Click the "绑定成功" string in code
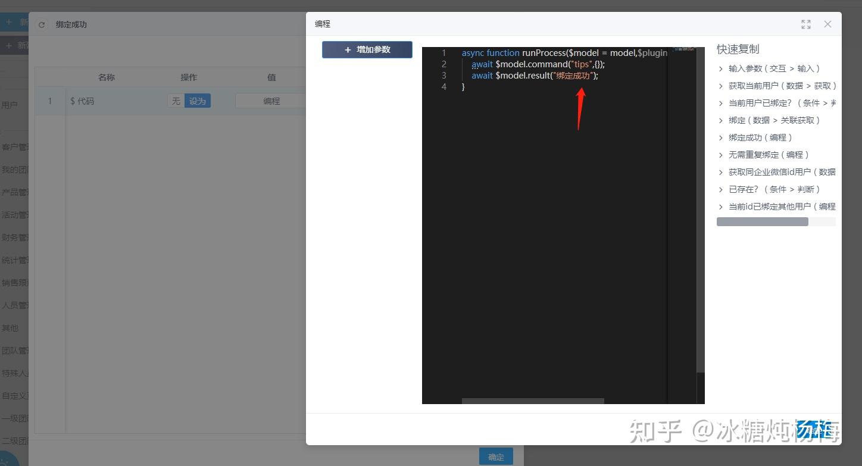This screenshot has width=862, height=466. click(572, 76)
